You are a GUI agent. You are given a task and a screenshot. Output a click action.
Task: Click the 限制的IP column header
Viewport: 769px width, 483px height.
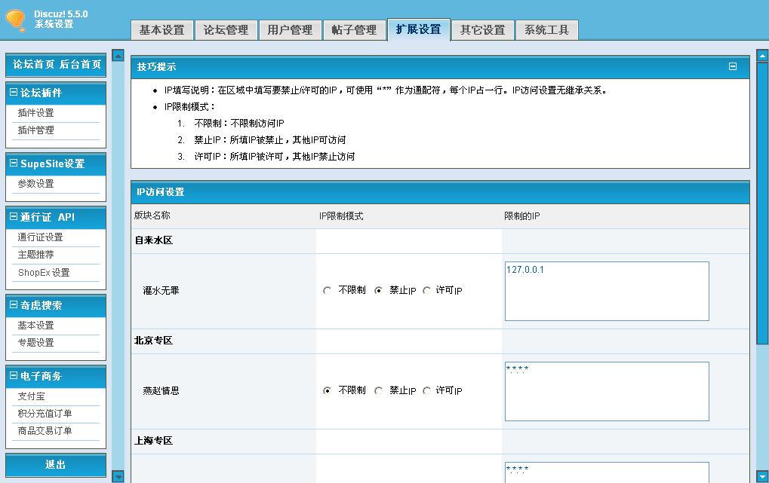[521, 216]
